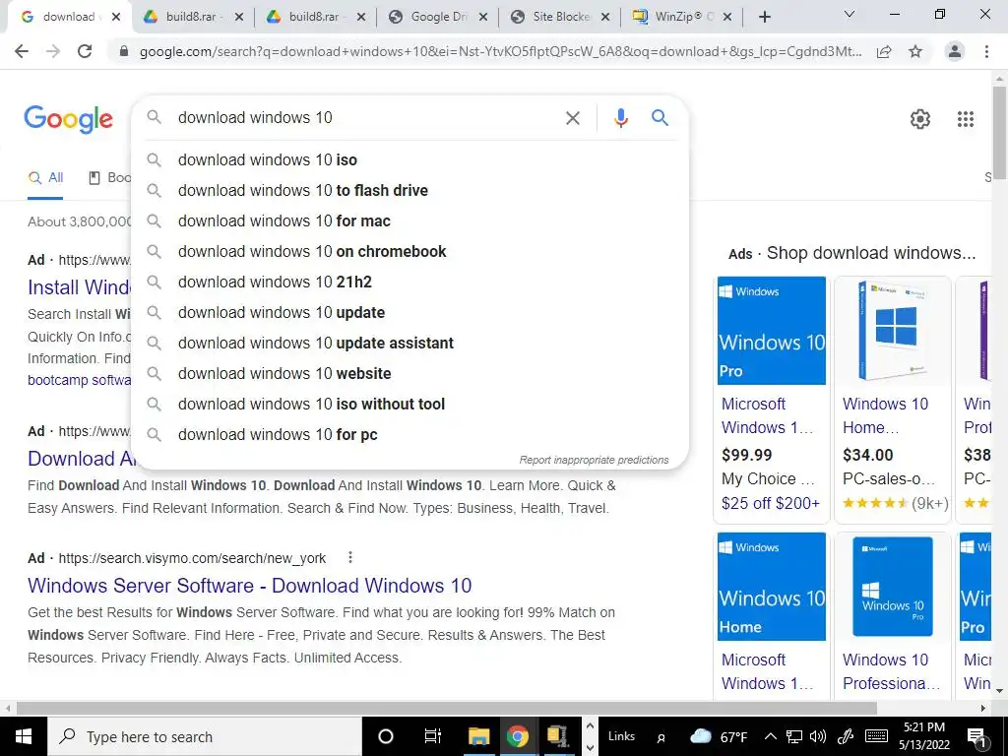Select the Books search results tab
Viewport: 1008px width, 756px height.
(109, 178)
